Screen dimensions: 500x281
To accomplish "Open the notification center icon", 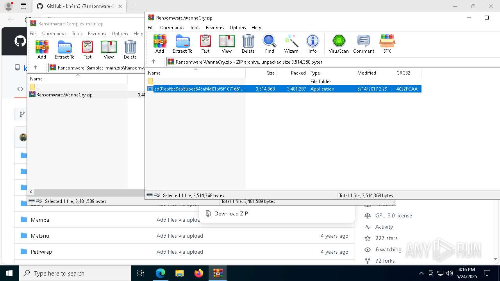I will pyautogui.click(x=487, y=273).
